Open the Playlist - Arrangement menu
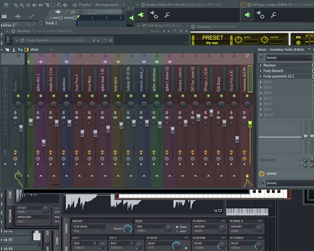The image size is (314, 251). tap(99, 5)
